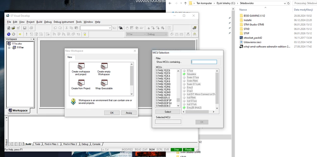Screen dimensions: 317x157
Task: Click Anuluj in the New Workspace dialog
Action: click(129, 113)
